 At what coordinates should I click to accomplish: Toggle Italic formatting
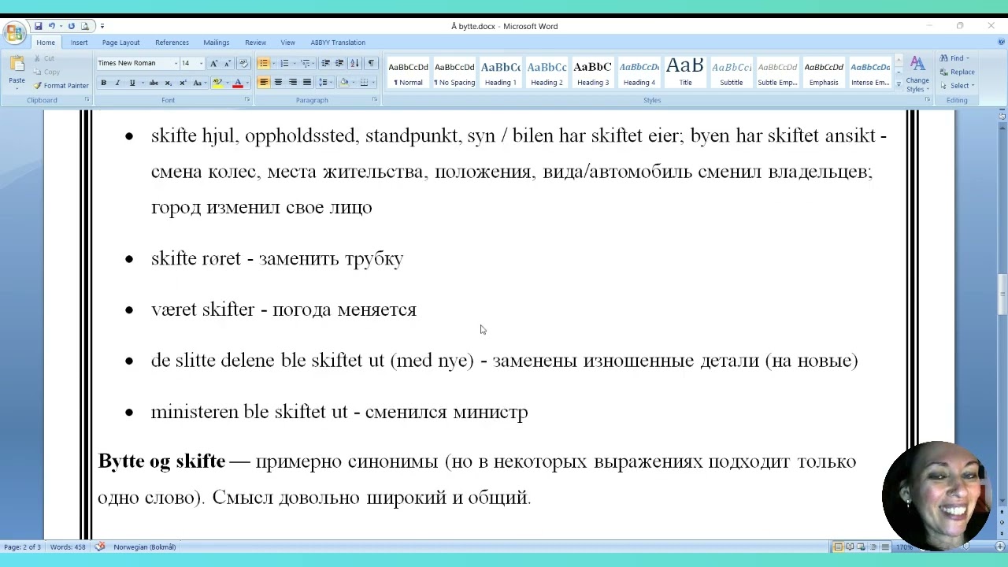[117, 83]
